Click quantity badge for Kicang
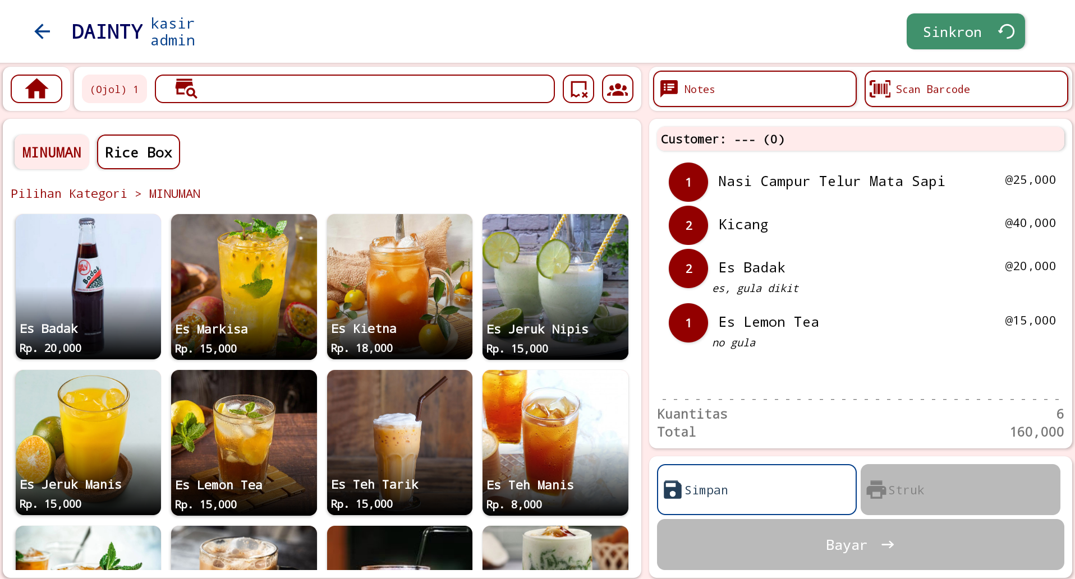This screenshot has width=1075, height=579. tap(688, 225)
